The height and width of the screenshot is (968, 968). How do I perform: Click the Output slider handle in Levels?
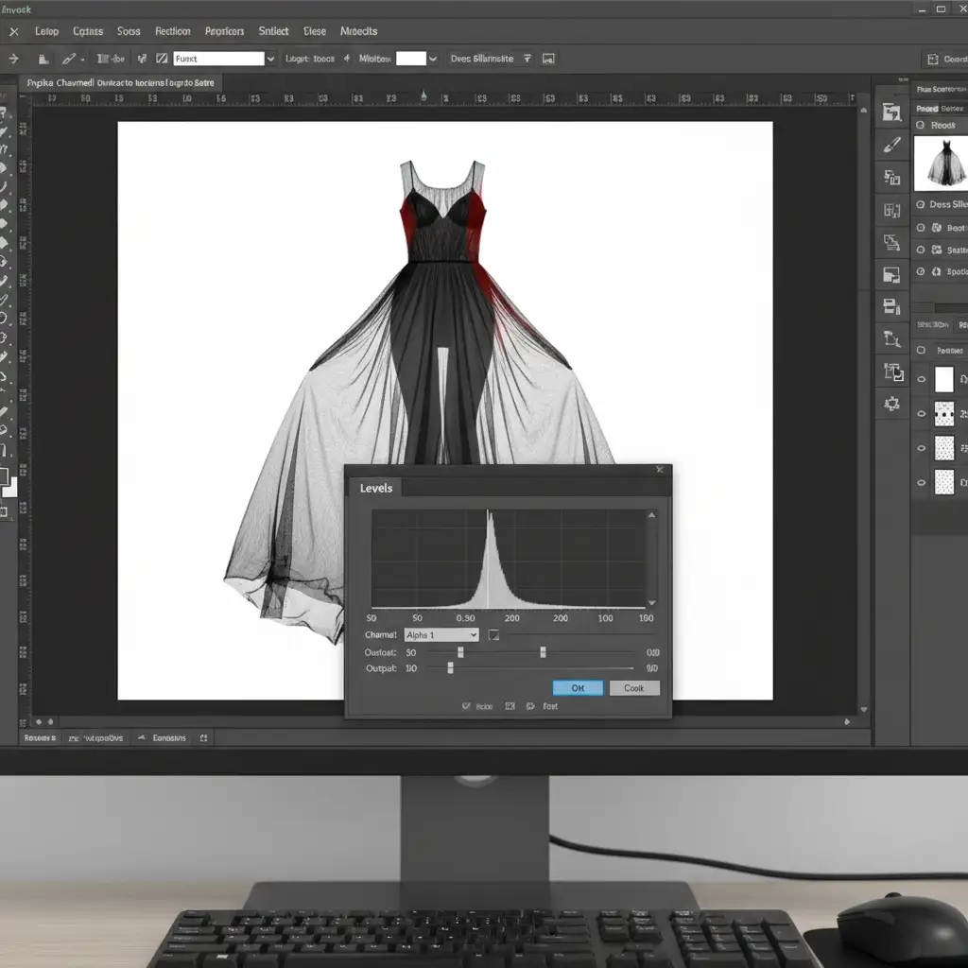tap(450, 668)
